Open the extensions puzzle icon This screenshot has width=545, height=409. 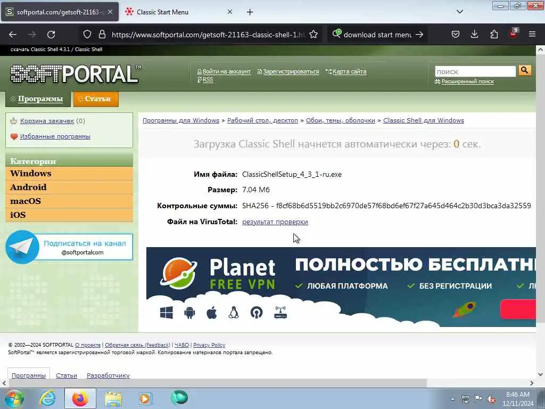494,35
